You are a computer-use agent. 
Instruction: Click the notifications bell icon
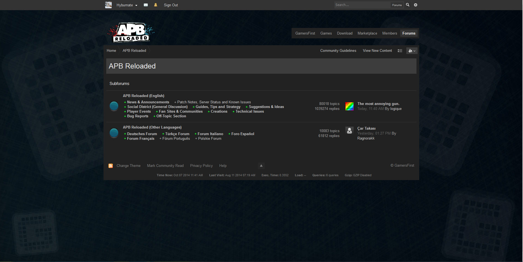click(x=156, y=5)
